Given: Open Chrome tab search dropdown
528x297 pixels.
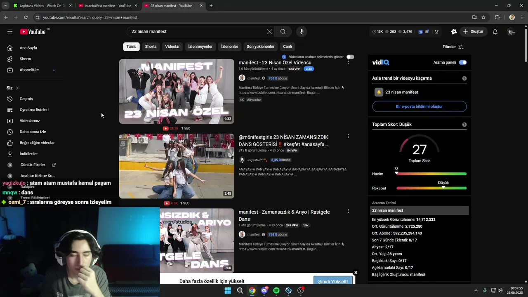Looking at the screenshot, I should click(5, 6).
